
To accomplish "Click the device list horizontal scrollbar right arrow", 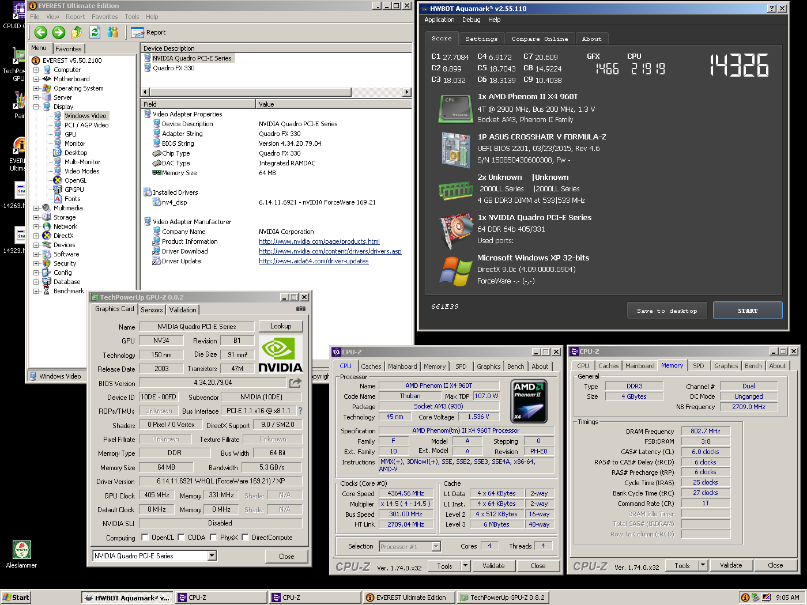I will pos(407,92).
